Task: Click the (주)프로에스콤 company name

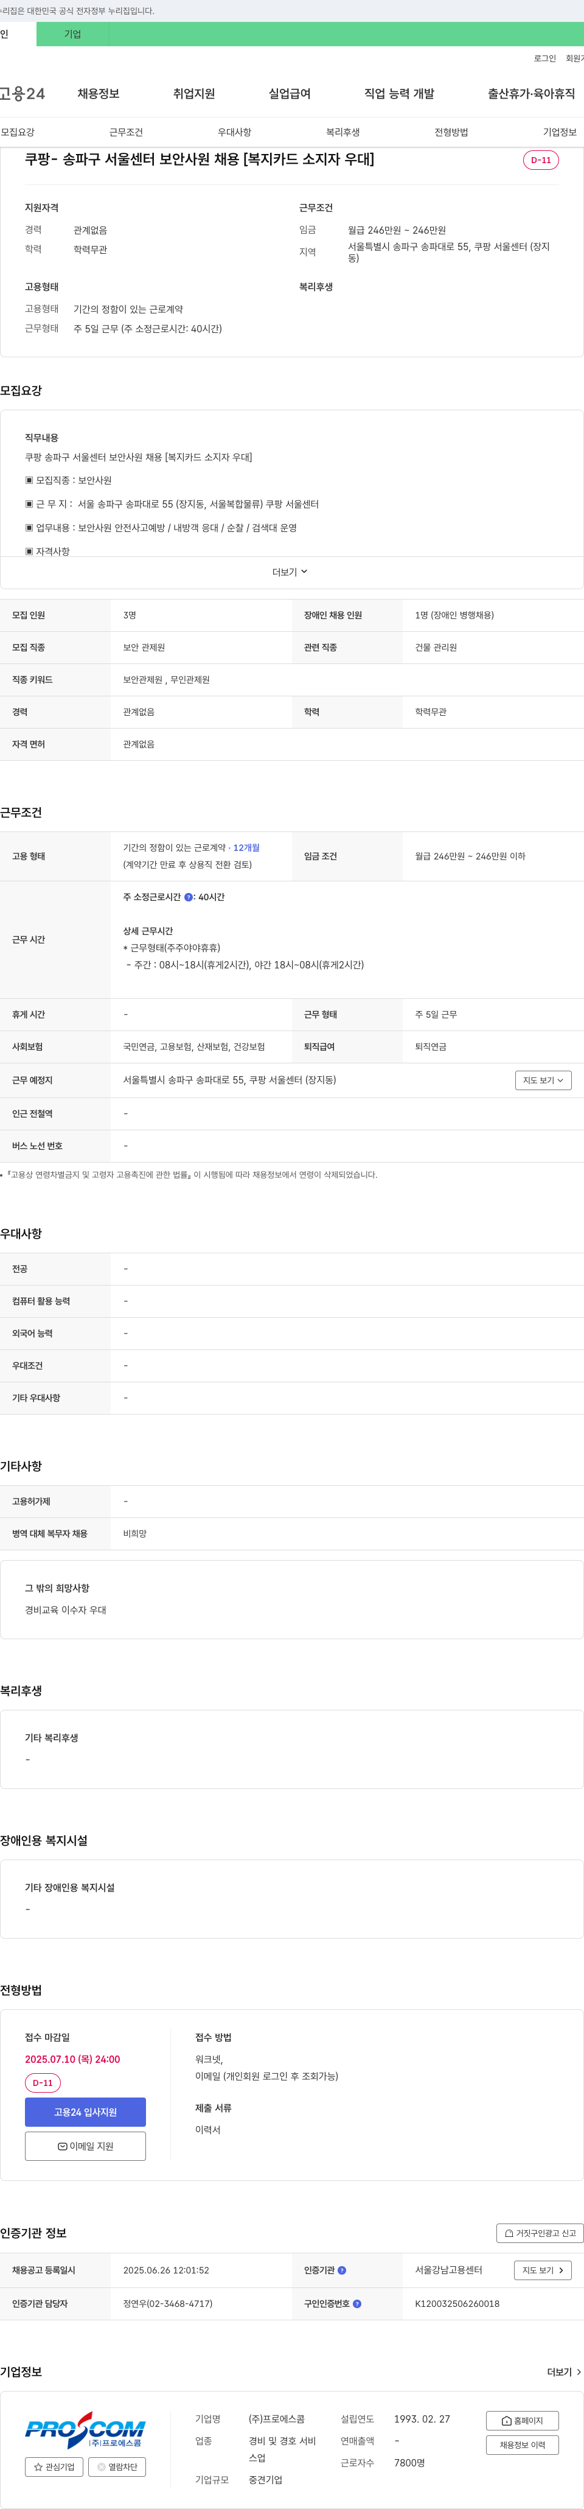Action: point(276,2418)
